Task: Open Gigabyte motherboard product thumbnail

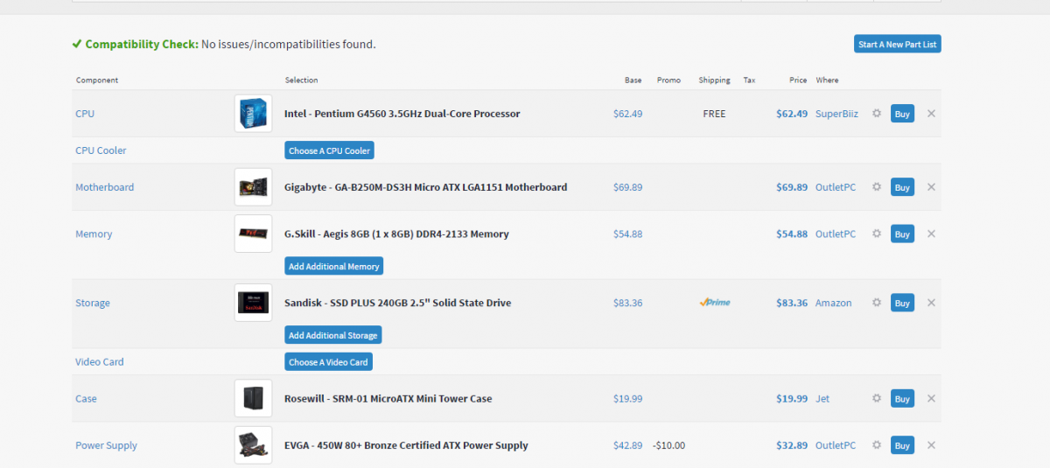Action: click(x=253, y=187)
